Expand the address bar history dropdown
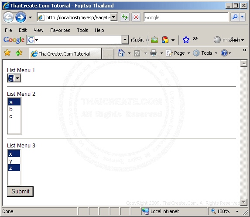 (114, 17)
